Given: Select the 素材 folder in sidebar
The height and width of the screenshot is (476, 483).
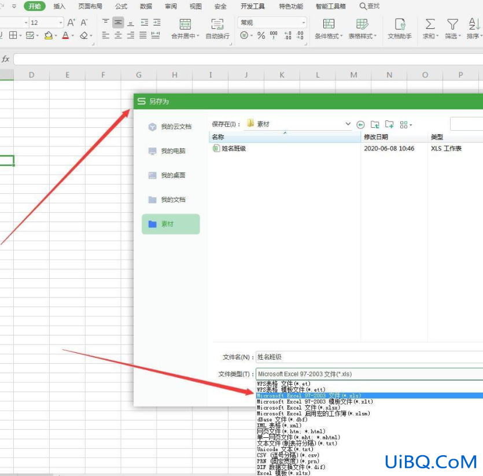Looking at the screenshot, I should (x=171, y=224).
